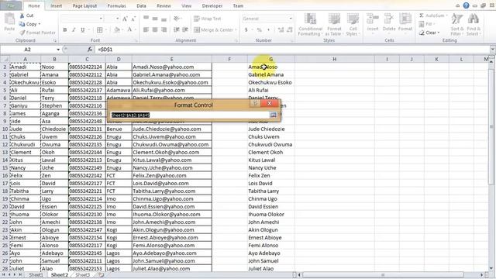This screenshot has height=279, width=496.
Task: Switch to Sheet3 tab
Action: (x=83, y=275)
